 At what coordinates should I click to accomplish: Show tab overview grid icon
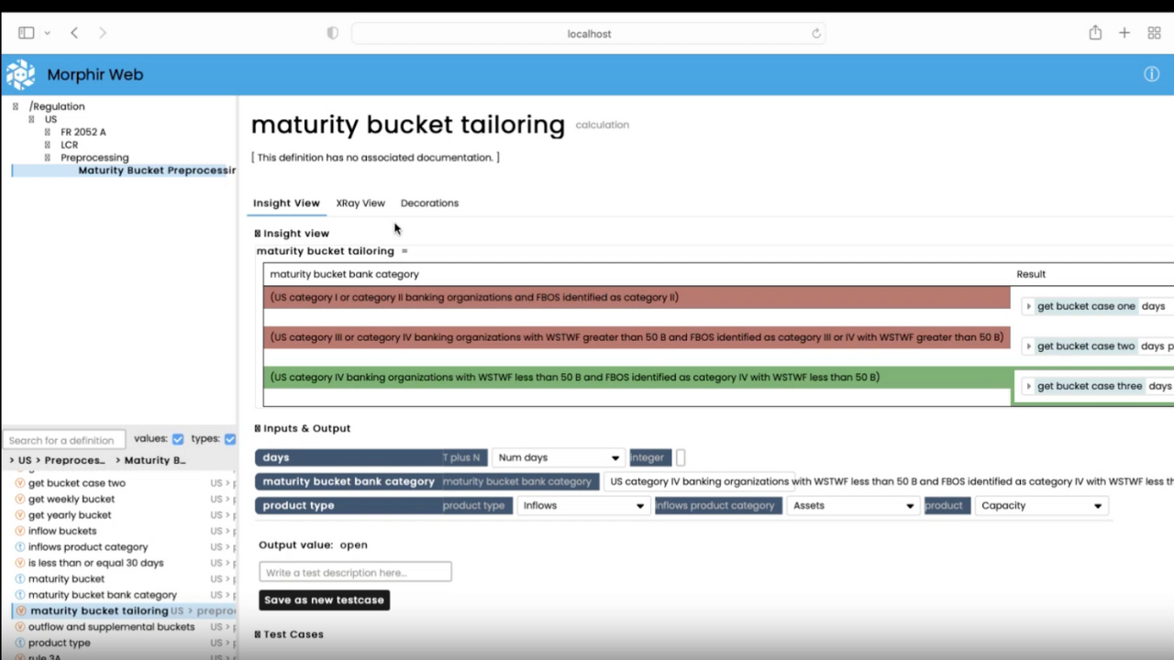pyautogui.click(x=1154, y=33)
